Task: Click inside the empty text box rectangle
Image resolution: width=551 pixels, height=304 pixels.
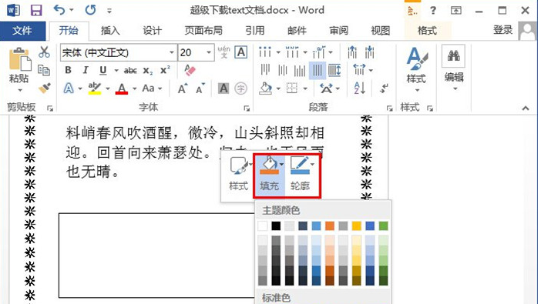Action: 156,256
